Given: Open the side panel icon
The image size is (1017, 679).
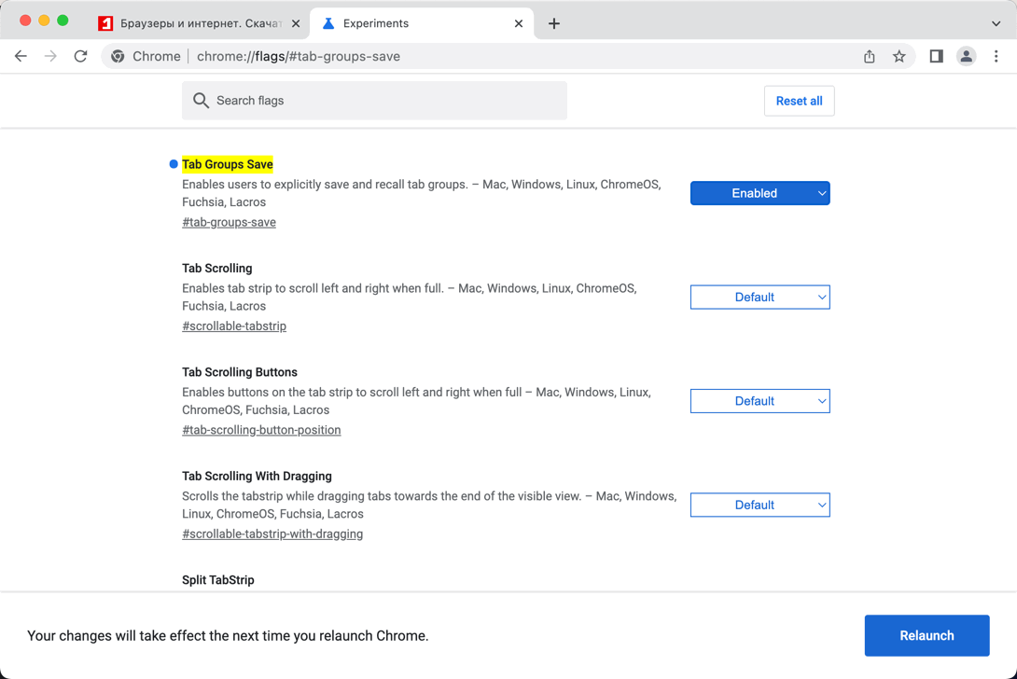Looking at the screenshot, I should [x=936, y=57].
